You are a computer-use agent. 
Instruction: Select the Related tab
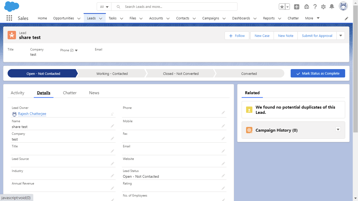tap(252, 93)
